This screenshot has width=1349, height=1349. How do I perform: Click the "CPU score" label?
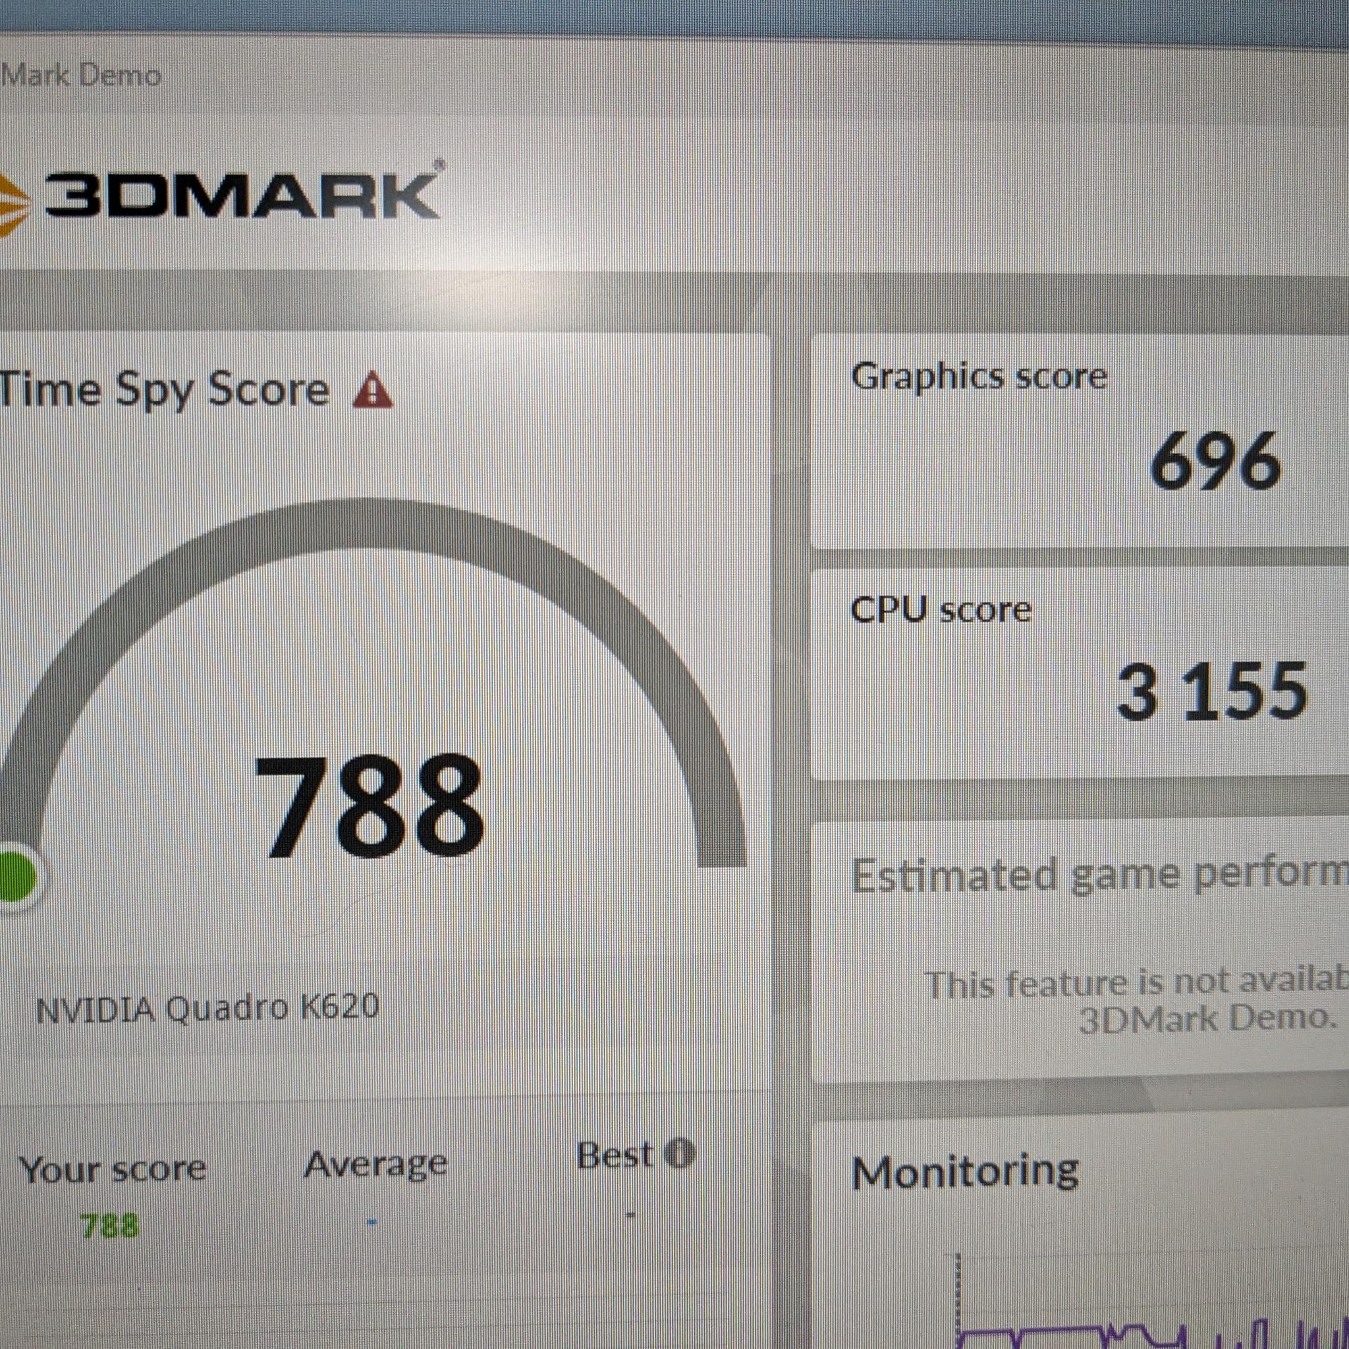(x=941, y=610)
